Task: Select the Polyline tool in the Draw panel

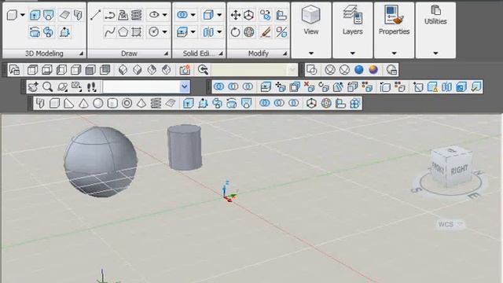Action: coord(110,15)
